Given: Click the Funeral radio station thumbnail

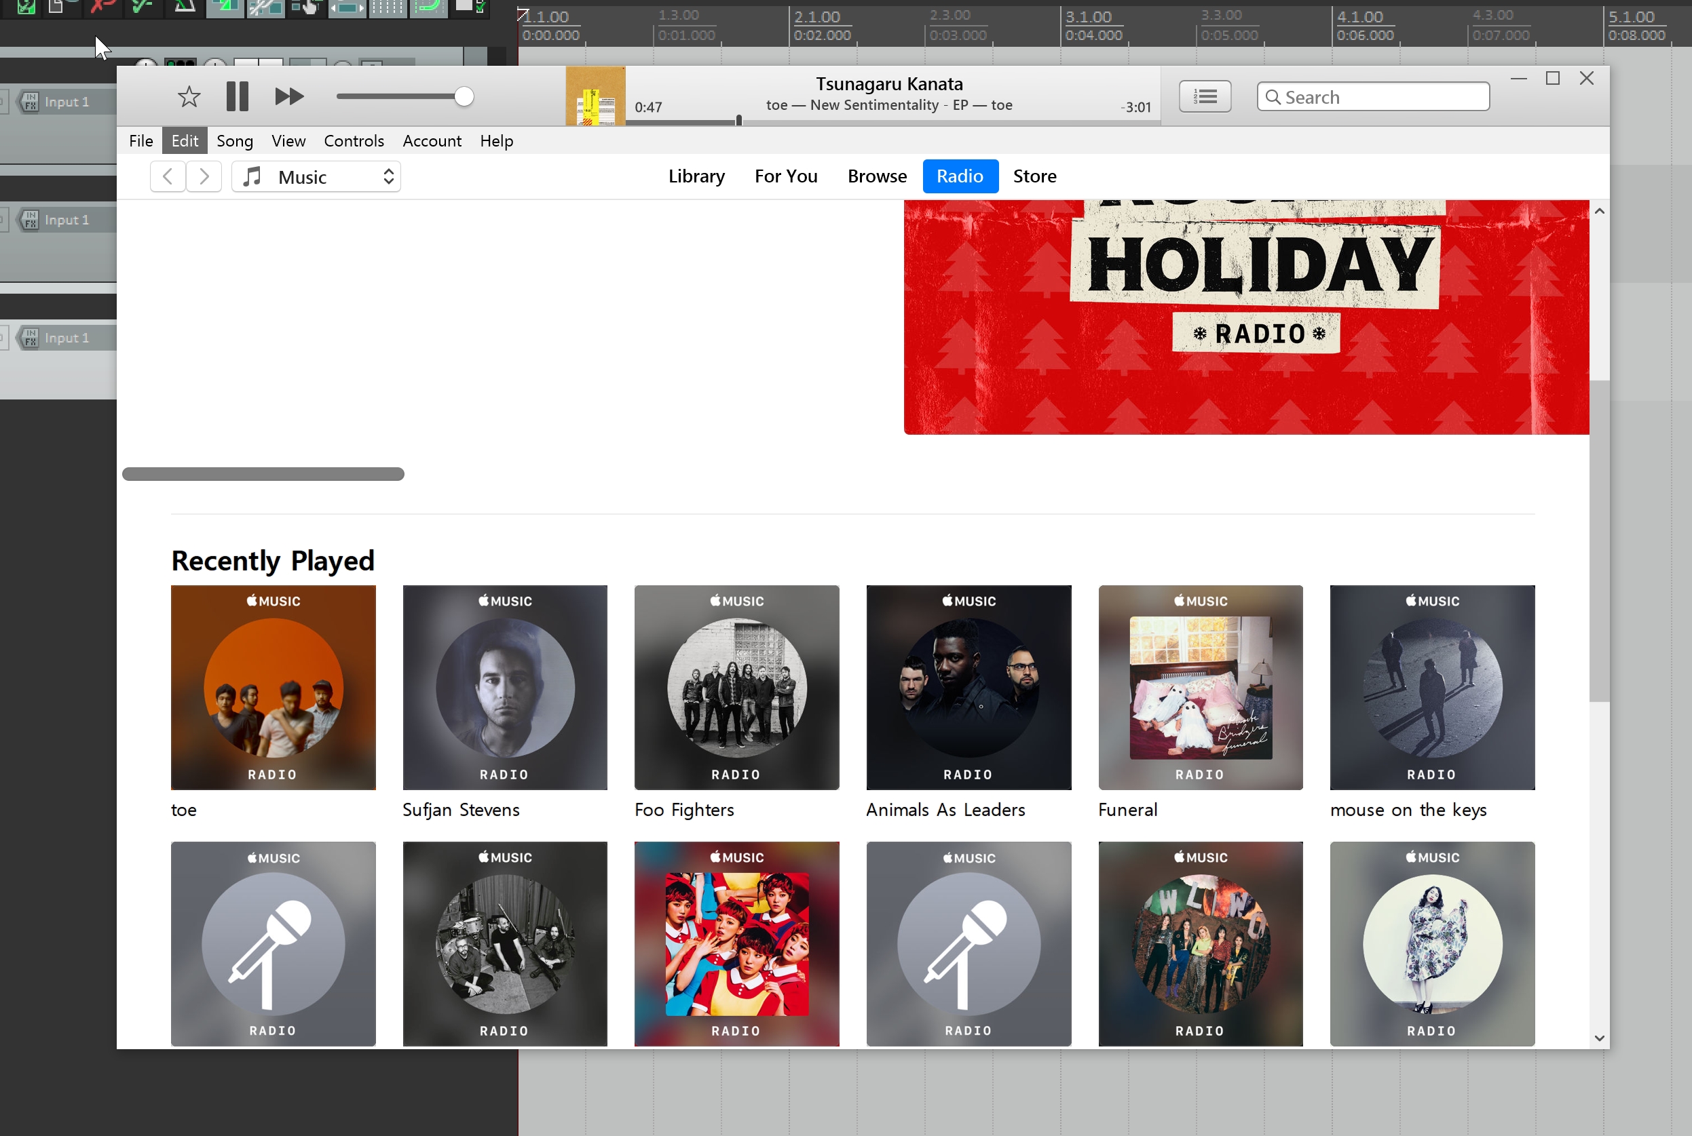Looking at the screenshot, I should pyautogui.click(x=1200, y=687).
